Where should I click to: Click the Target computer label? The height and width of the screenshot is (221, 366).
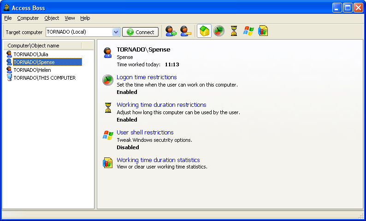(24, 32)
